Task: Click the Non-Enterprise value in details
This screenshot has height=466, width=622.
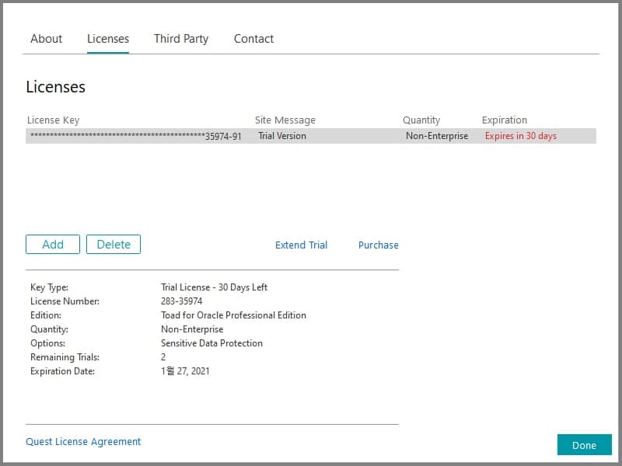Action: point(192,329)
